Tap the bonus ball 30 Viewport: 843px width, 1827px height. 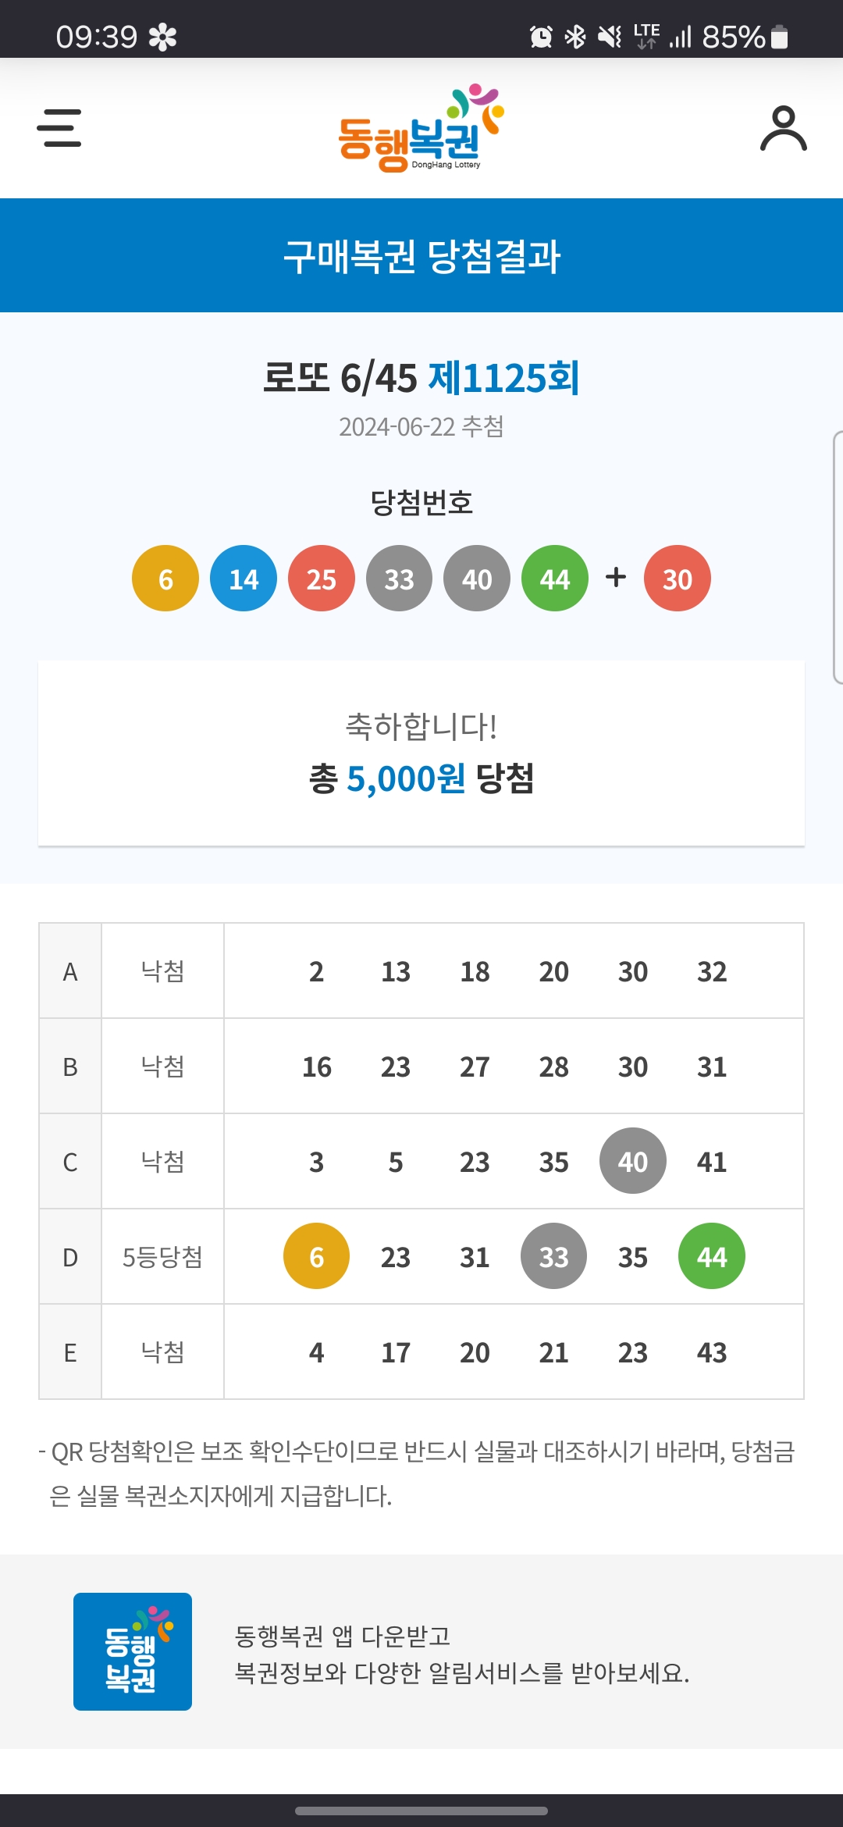(x=677, y=579)
